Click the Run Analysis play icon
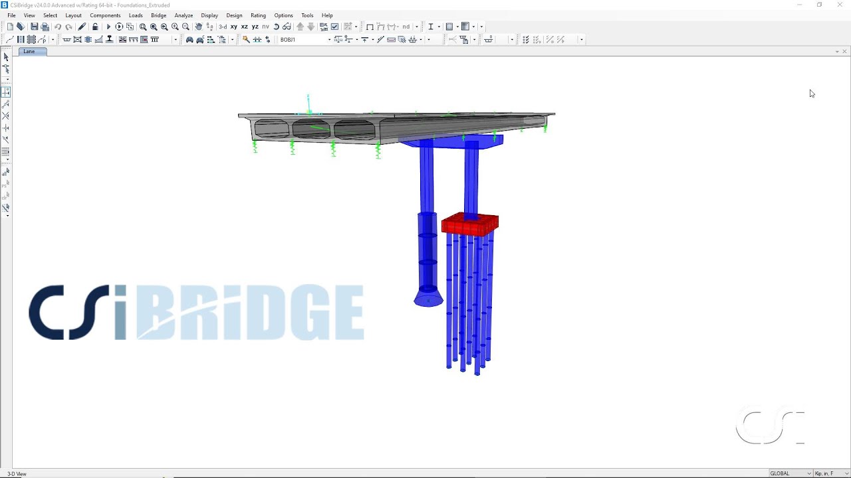This screenshot has height=478, width=851. point(108,27)
